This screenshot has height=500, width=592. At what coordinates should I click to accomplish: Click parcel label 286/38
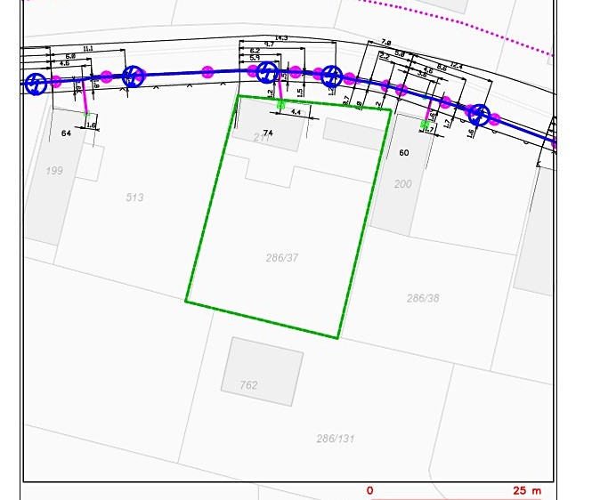point(423,299)
